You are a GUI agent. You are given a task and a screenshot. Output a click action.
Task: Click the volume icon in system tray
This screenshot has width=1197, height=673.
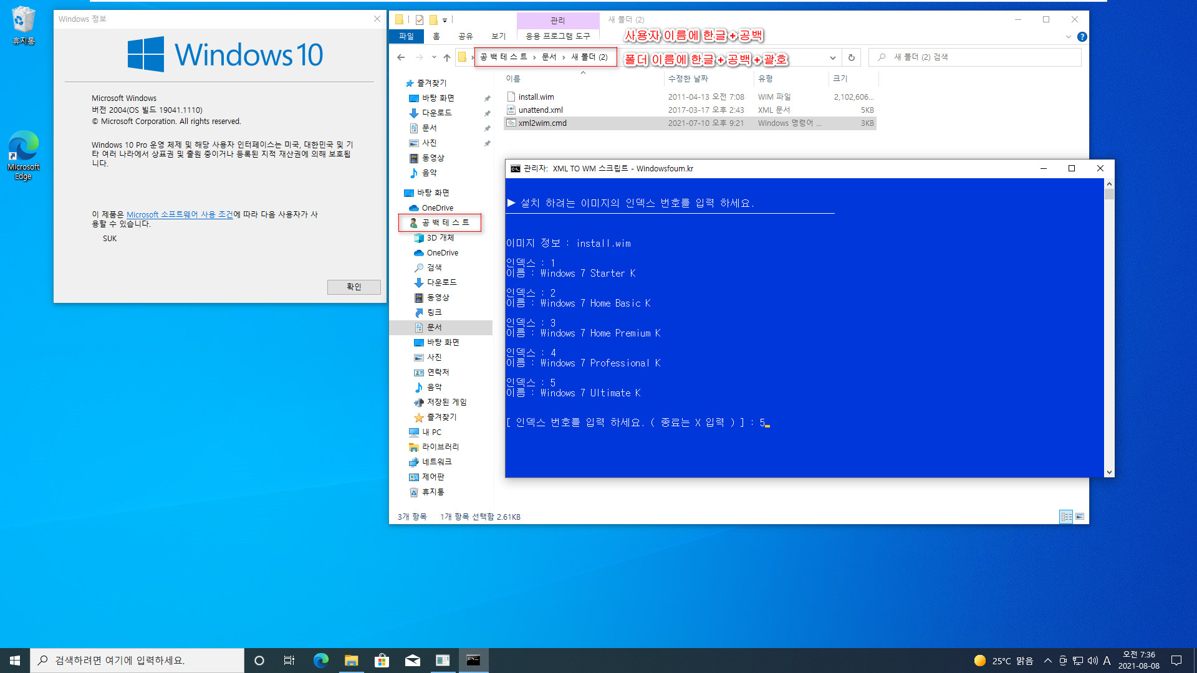pos(1092,661)
